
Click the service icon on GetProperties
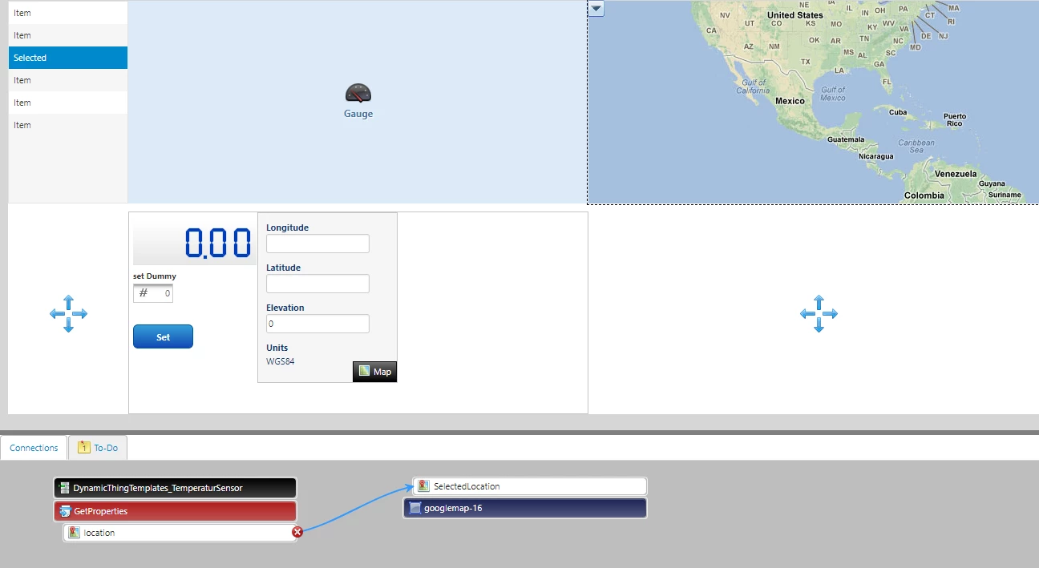[x=64, y=510]
